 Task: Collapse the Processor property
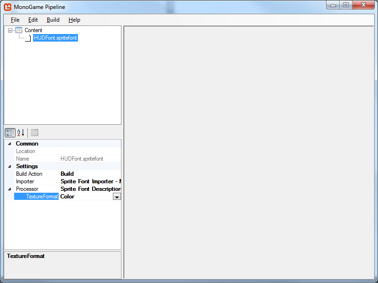[x=9, y=189]
